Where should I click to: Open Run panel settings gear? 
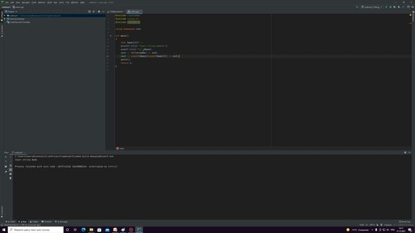tap(405, 153)
